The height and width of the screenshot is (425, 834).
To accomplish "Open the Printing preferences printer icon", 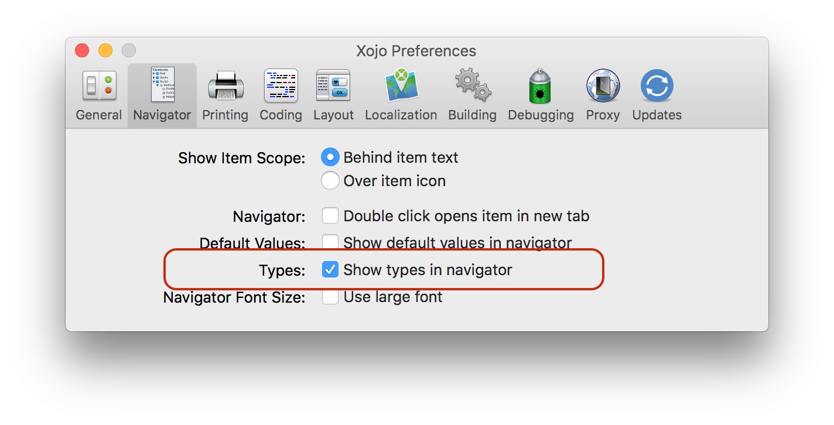I will click(x=225, y=86).
